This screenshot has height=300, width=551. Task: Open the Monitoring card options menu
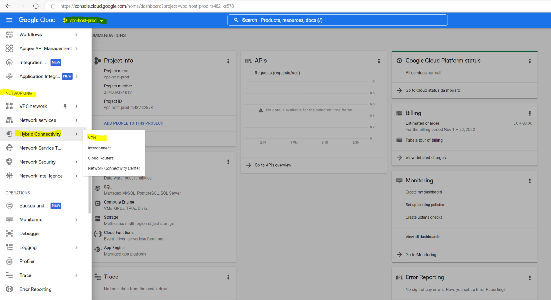[529, 181]
